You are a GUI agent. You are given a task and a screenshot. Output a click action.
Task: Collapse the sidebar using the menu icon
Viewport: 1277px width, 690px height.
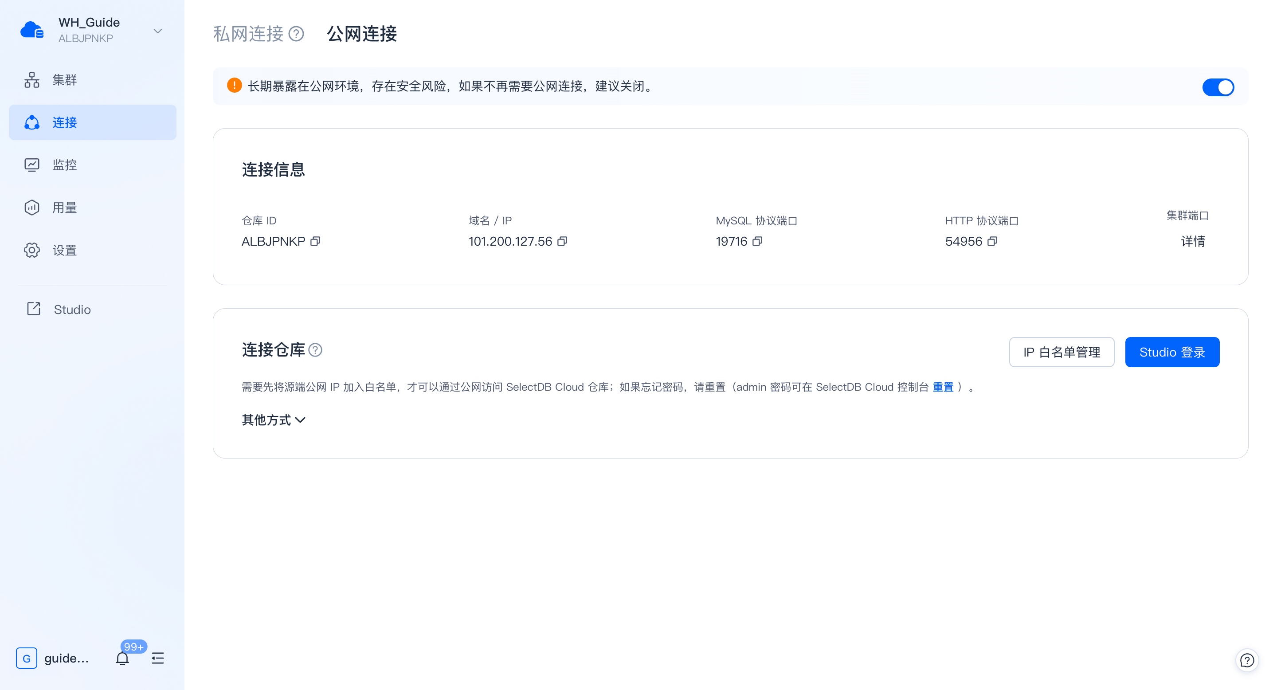[x=158, y=658]
